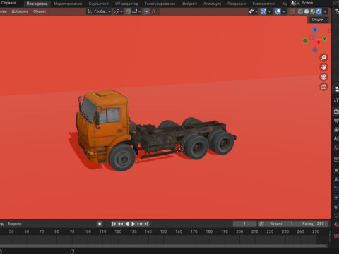Click the green Y axis gizmo handle

tap(324, 39)
